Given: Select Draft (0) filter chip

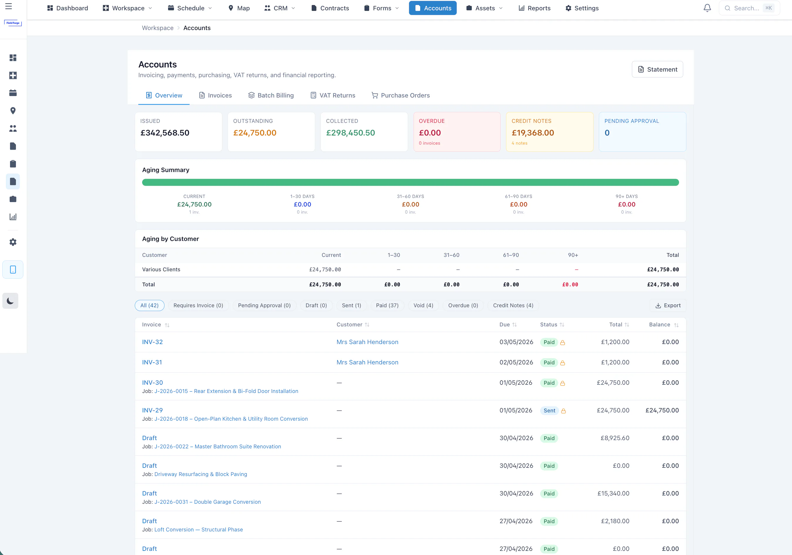Looking at the screenshot, I should (316, 305).
